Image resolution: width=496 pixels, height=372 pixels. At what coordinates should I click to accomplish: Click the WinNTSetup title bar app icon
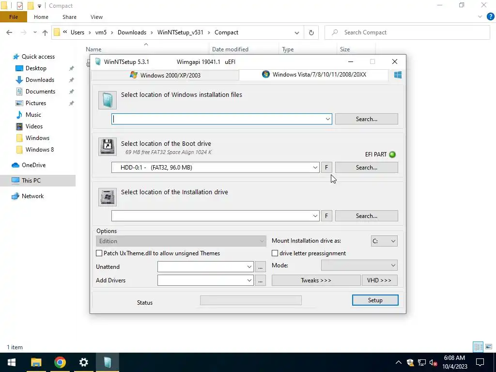(98, 62)
